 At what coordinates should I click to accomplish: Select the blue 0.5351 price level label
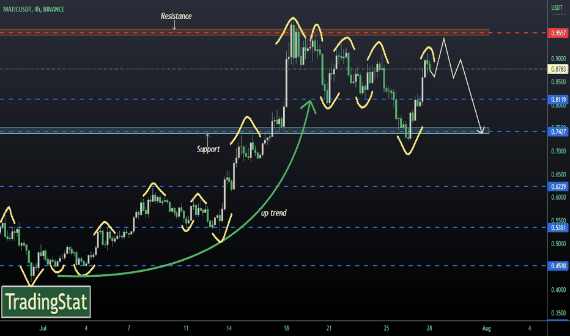[558, 228]
